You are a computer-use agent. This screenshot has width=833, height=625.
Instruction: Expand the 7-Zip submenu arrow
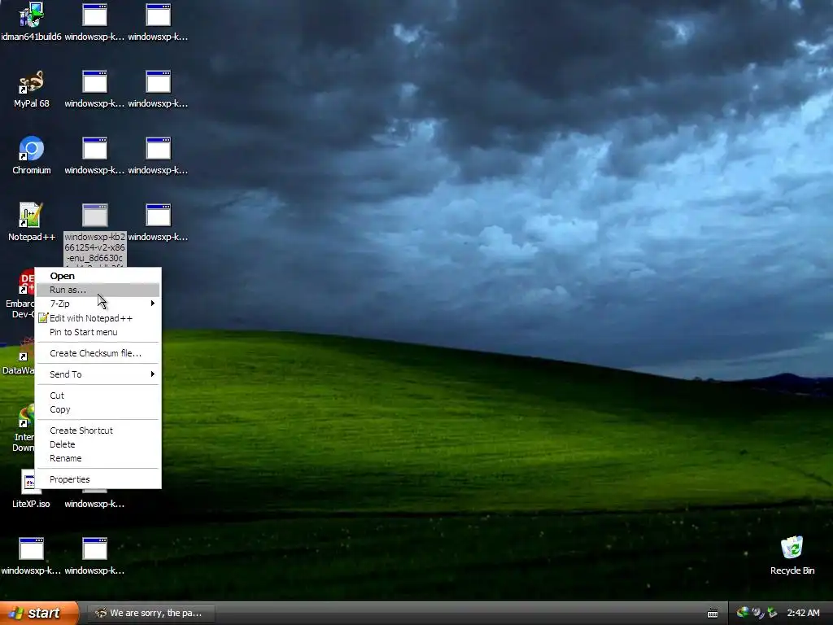coord(152,304)
